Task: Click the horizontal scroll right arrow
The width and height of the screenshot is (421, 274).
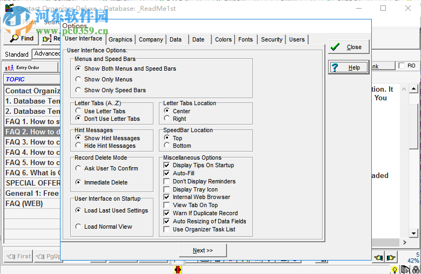Action: pos(405,242)
